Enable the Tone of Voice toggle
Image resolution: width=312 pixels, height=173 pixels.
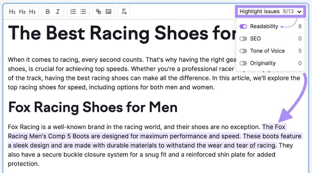coord(243,51)
